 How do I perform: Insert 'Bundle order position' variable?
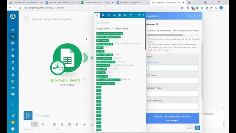point(108,37)
